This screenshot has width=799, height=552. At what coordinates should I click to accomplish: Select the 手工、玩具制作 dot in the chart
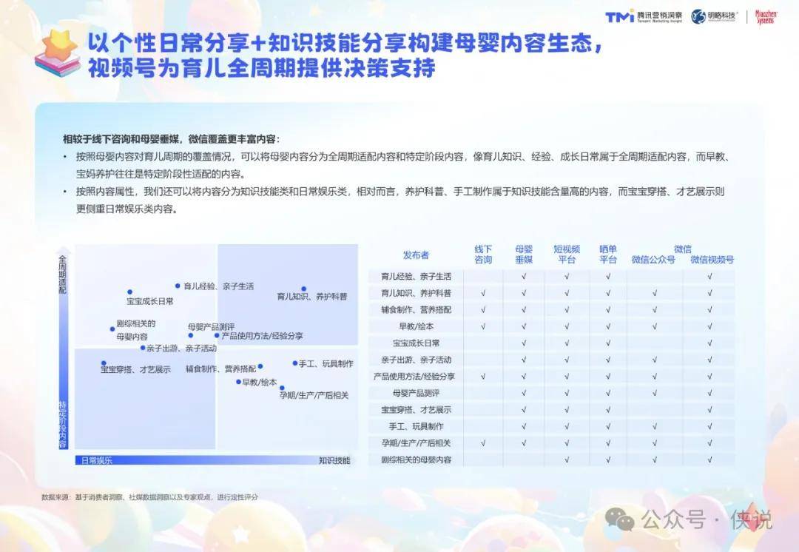tap(295, 363)
